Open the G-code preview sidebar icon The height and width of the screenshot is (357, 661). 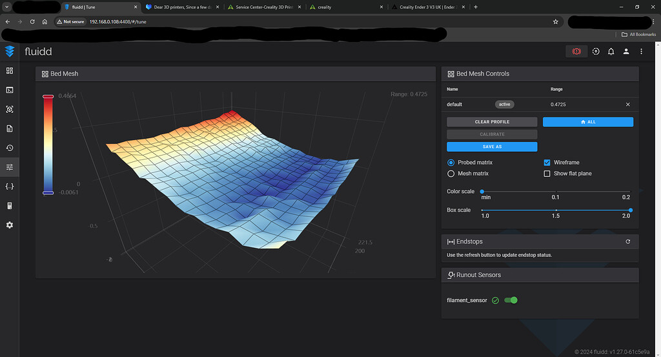tap(9, 109)
